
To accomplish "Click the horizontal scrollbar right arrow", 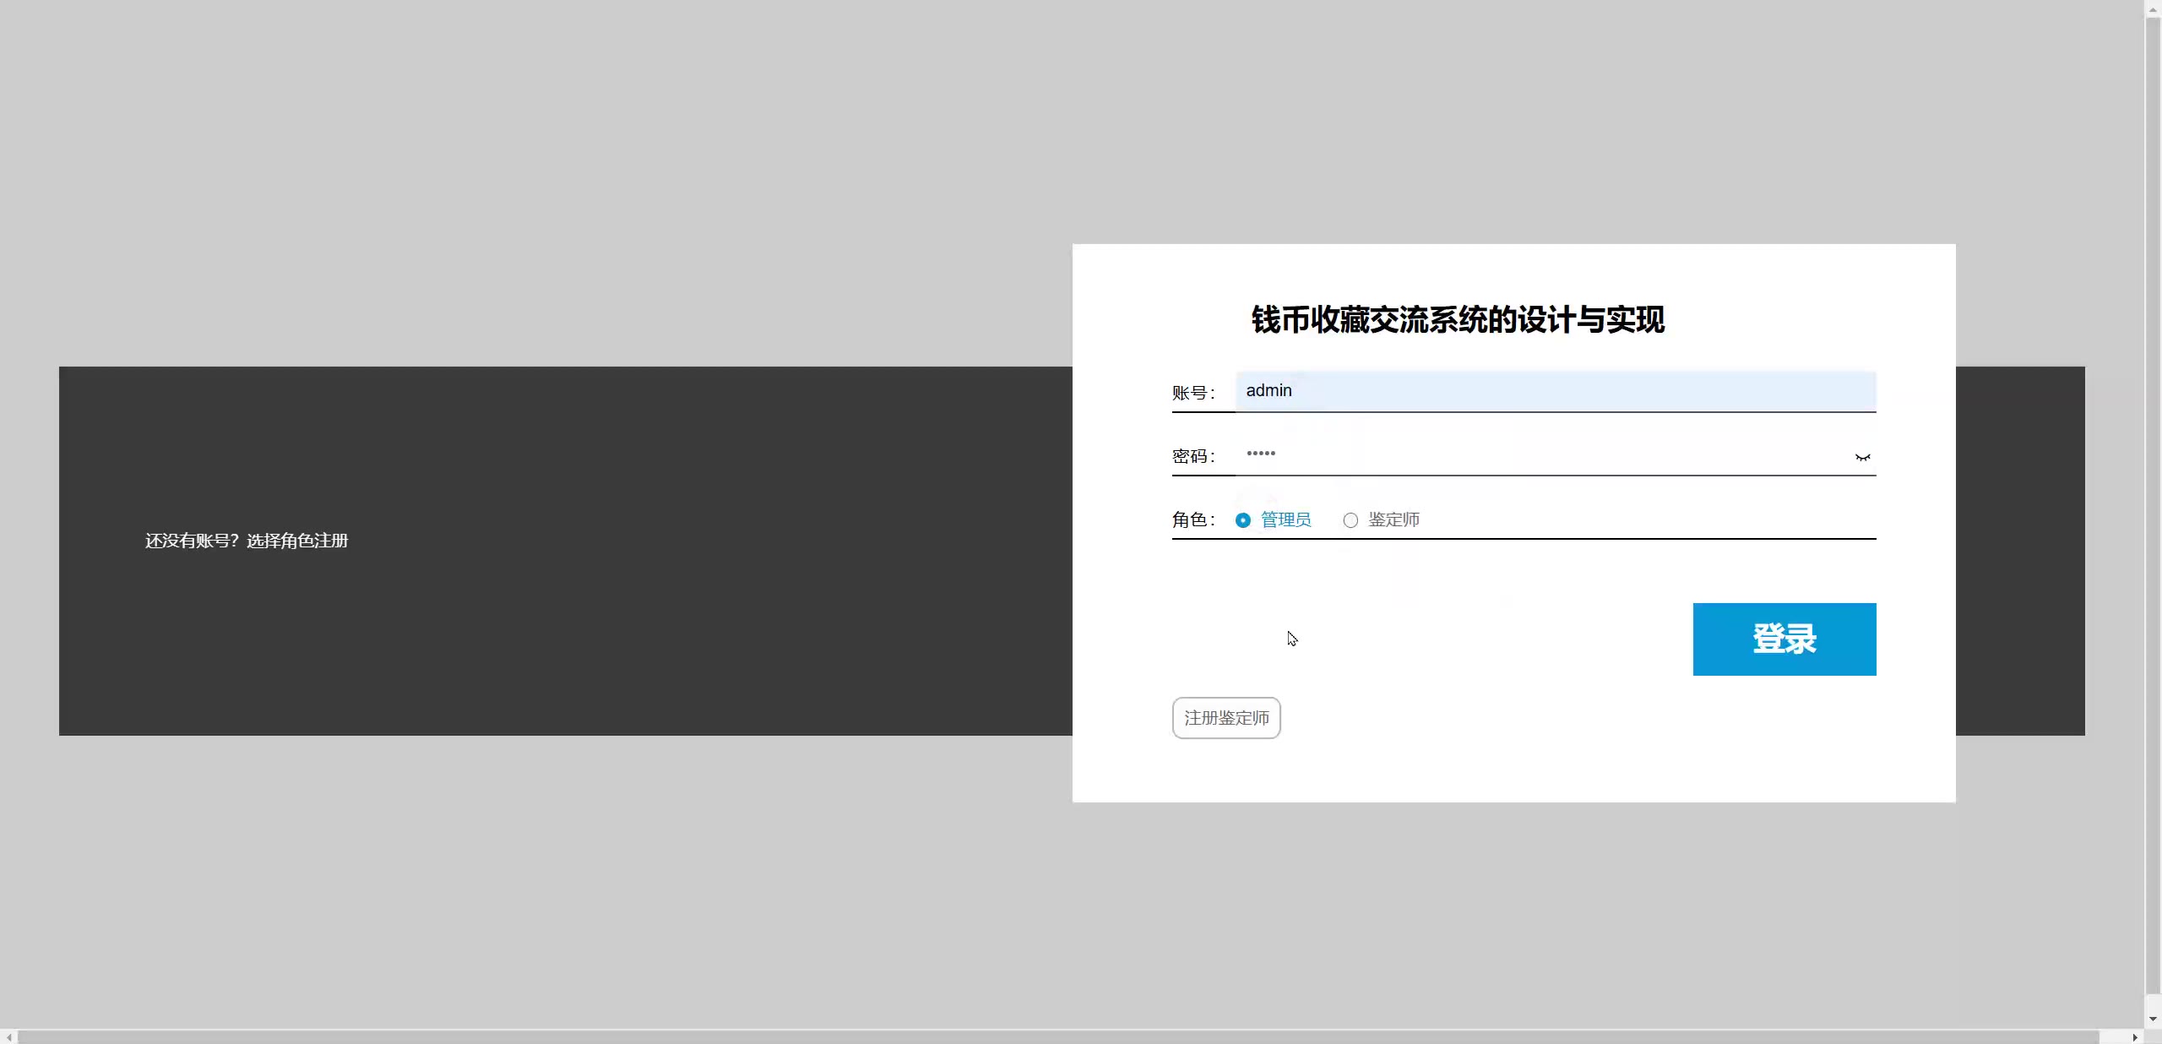I will pyautogui.click(x=2134, y=1036).
